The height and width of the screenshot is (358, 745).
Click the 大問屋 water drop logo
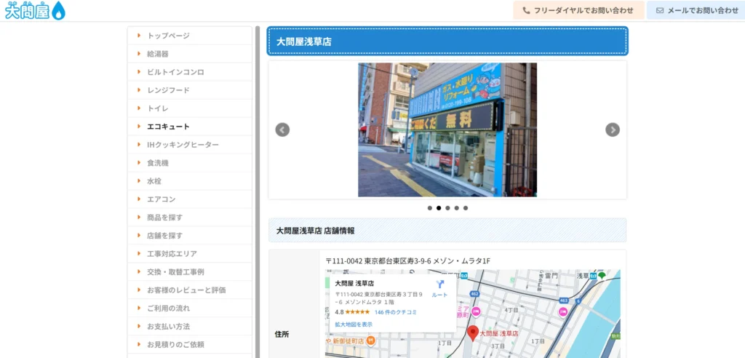point(35,11)
